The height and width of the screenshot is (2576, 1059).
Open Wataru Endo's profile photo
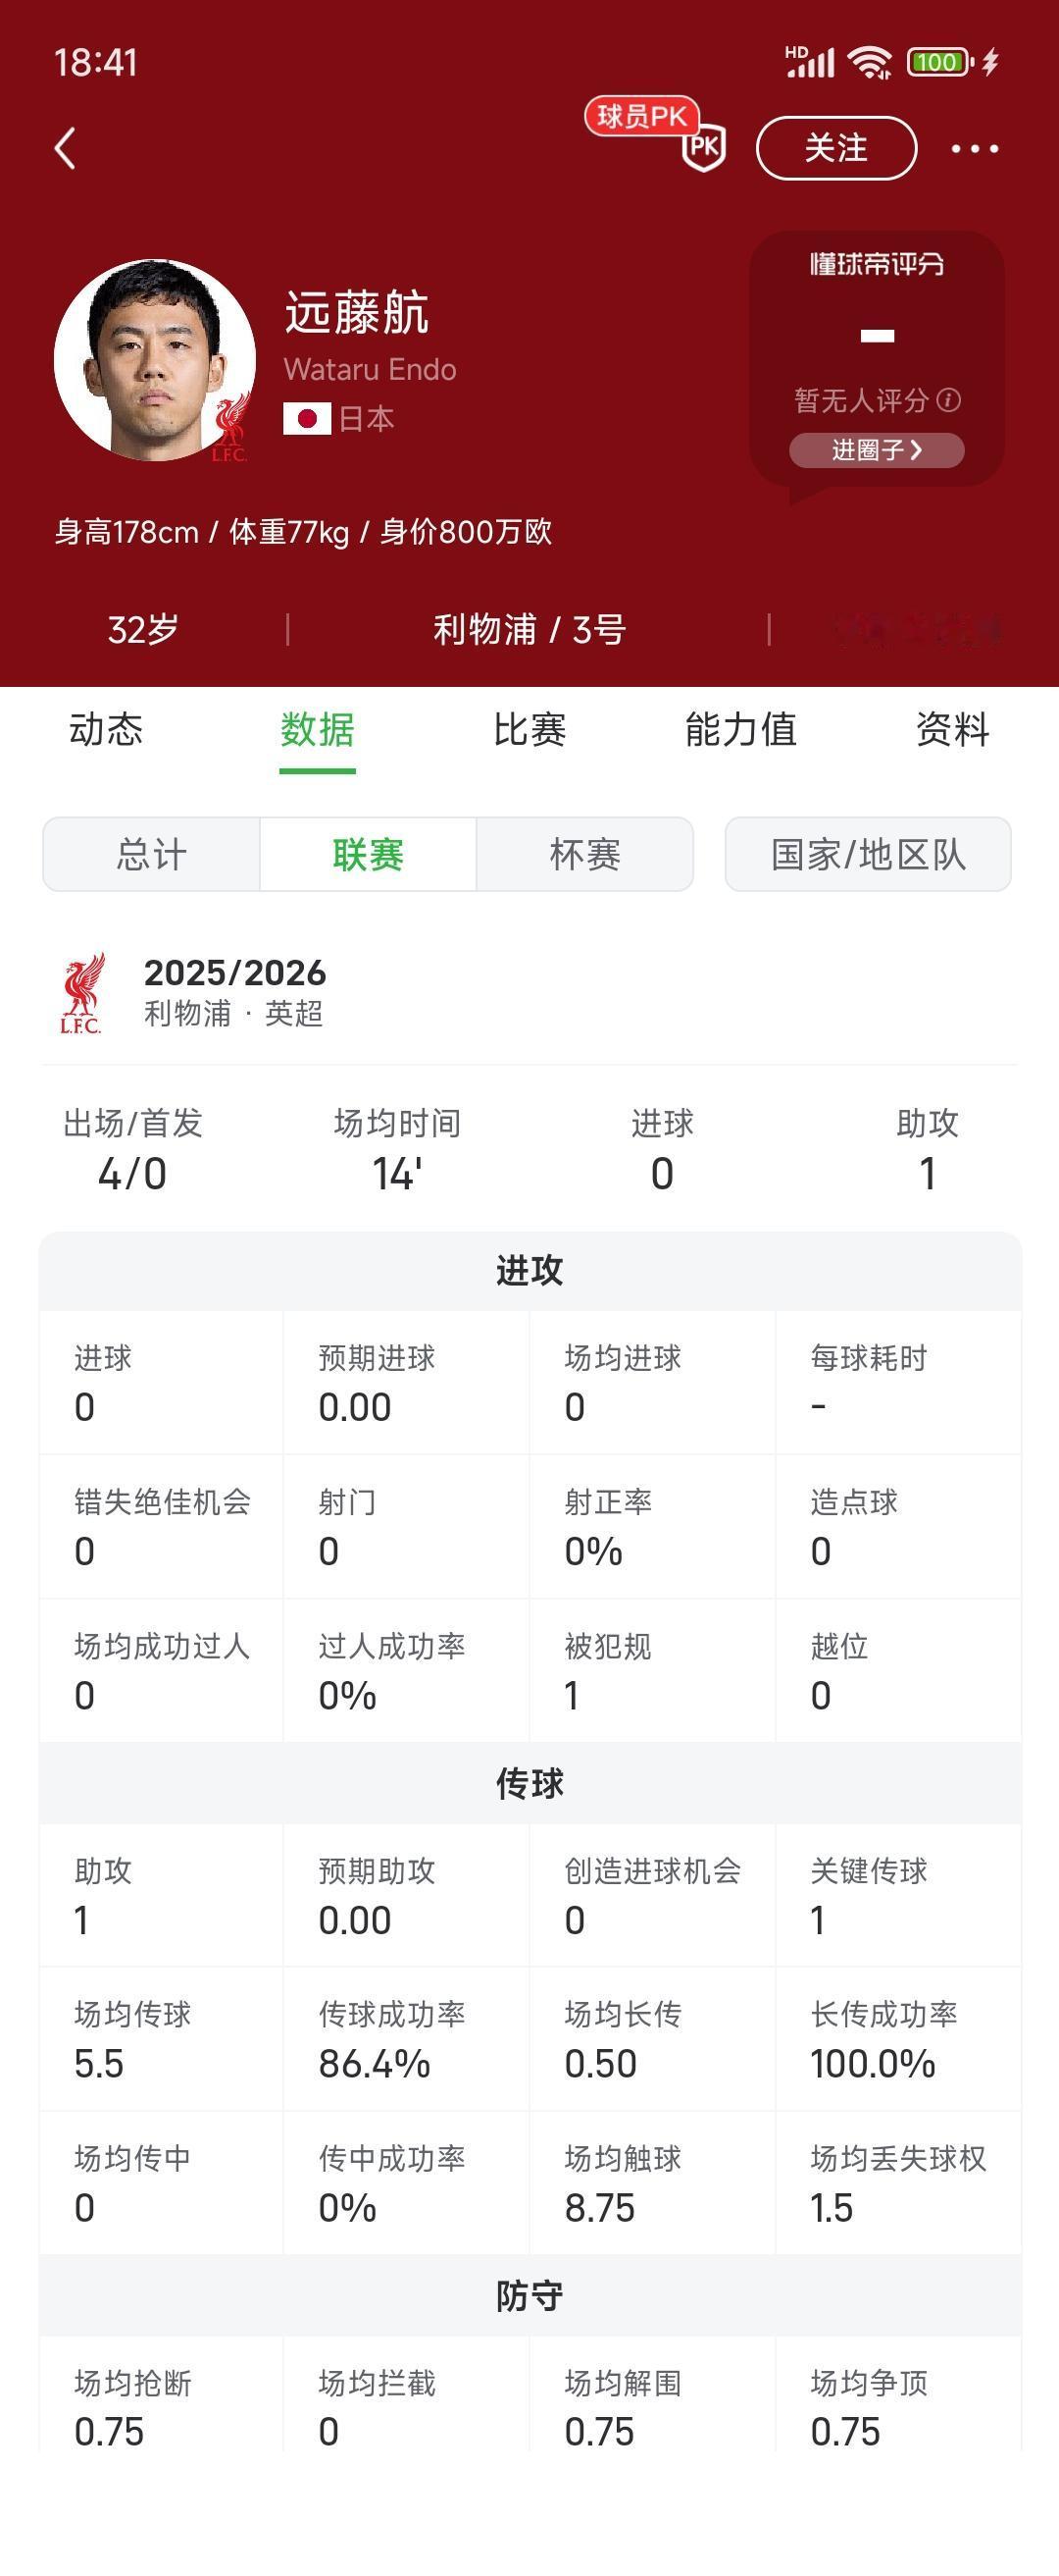tap(155, 360)
